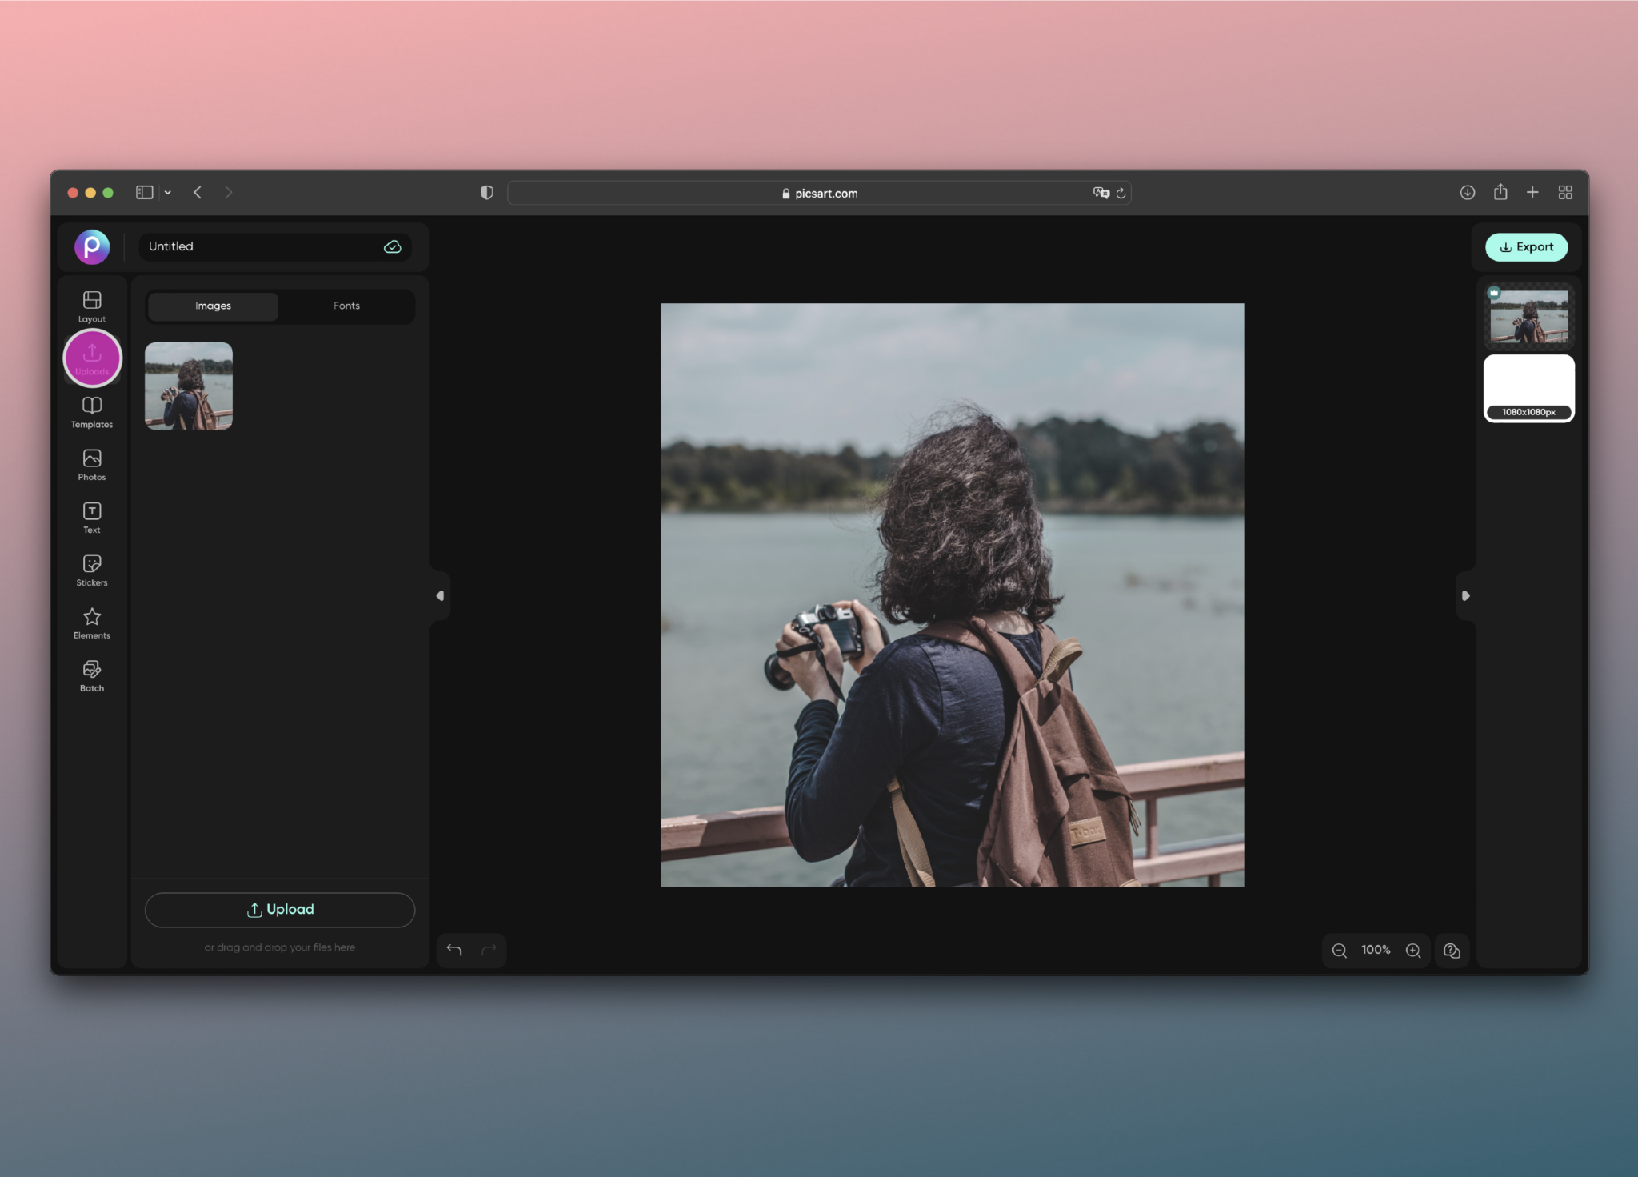Image resolution: width=1638 pixels, height=1177 pixels.
Task: Open the sidebar dropdown in Safari toolbar
Action: pyautogui.click(x=168, y=192)
